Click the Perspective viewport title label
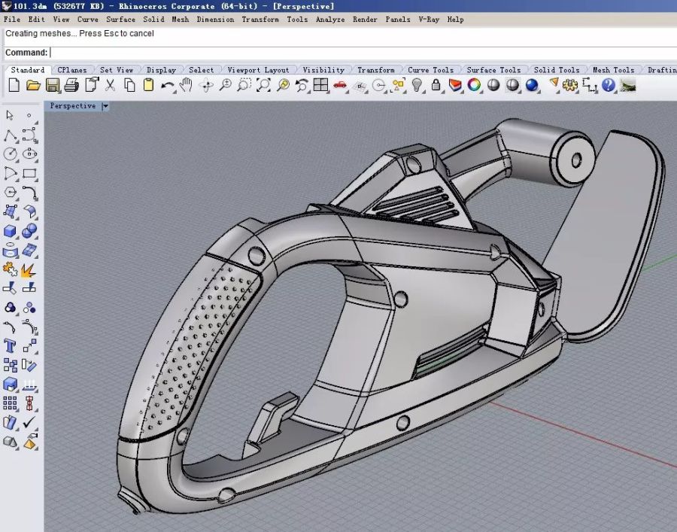The image size is (677, 532). 73,106
